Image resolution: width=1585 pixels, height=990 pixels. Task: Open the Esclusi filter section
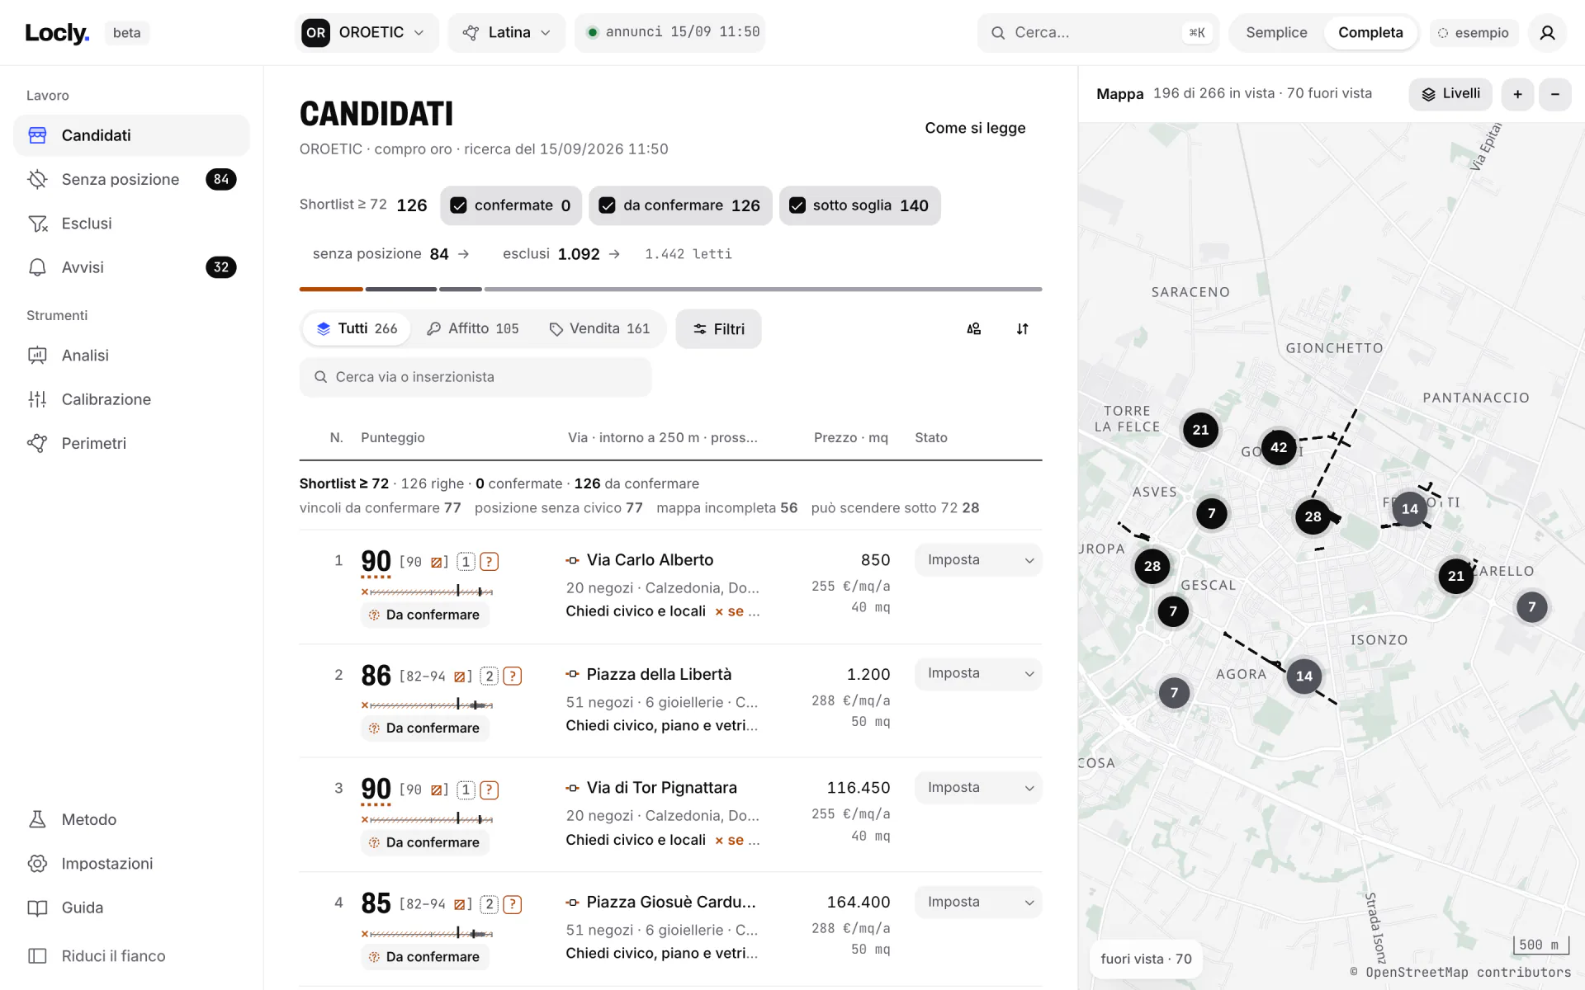click(x=131, y=224)
